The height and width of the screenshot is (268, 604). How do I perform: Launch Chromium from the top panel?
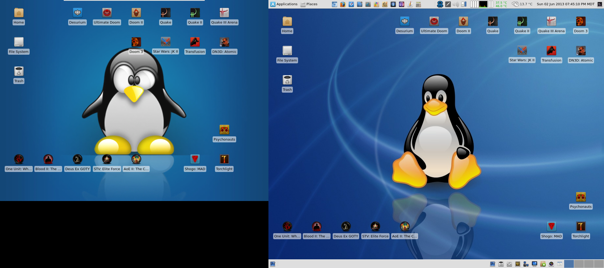tap(335, 4)
